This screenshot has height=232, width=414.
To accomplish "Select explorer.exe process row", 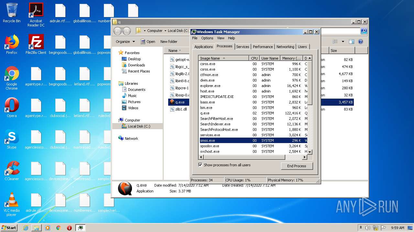I will 253,86.
